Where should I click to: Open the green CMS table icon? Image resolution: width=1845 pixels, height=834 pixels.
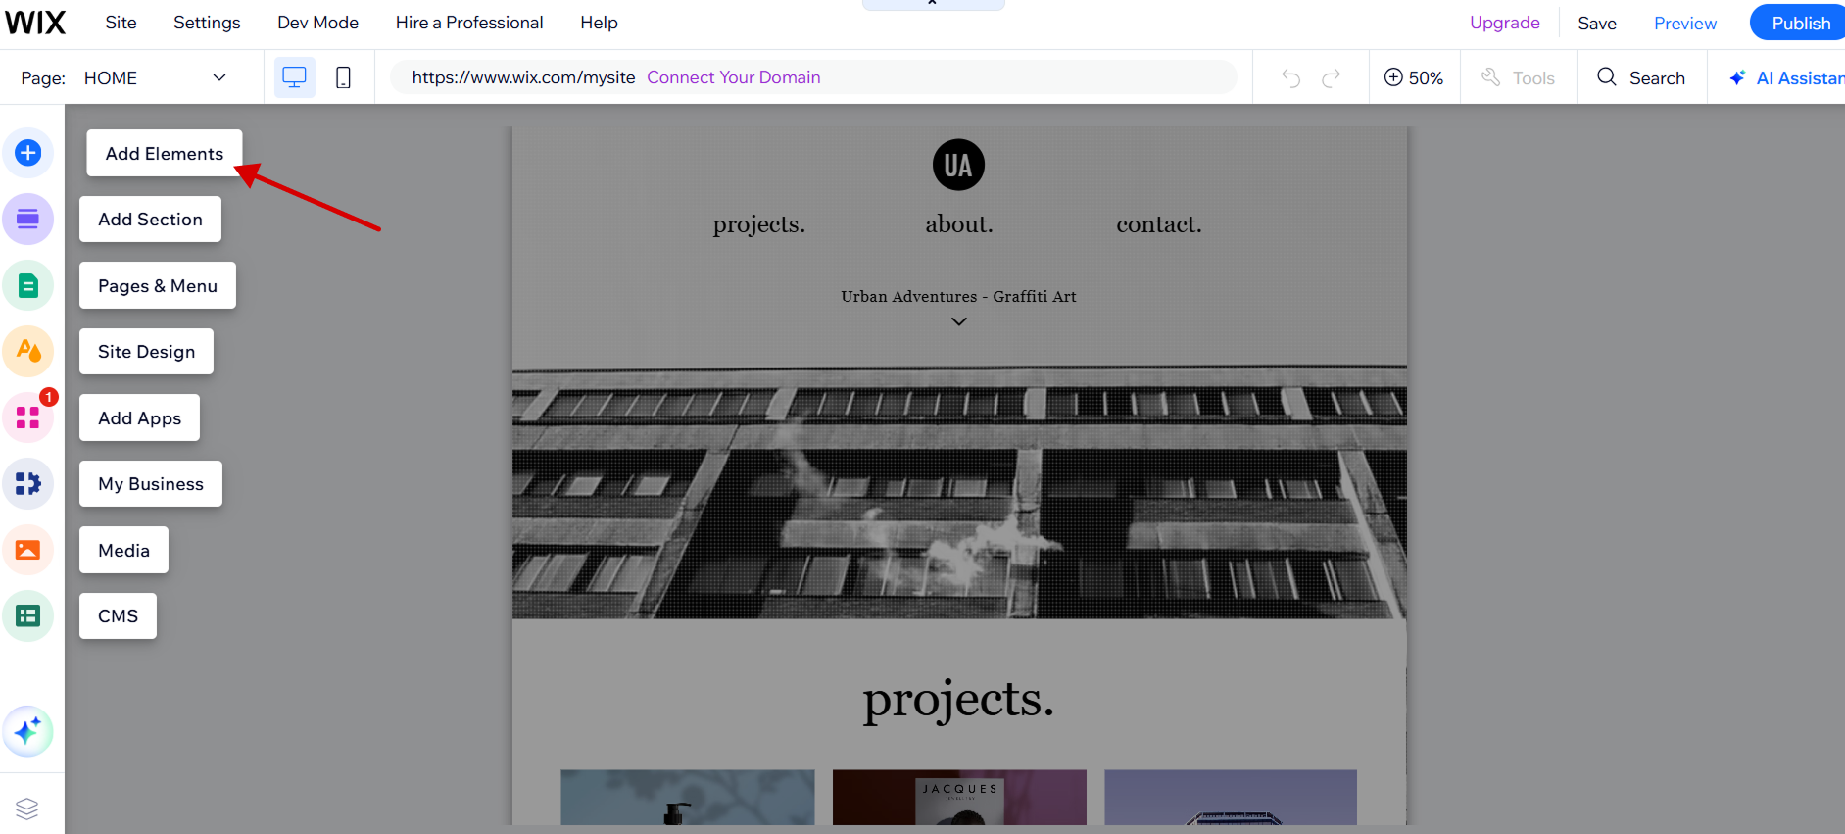coord(27,615)
